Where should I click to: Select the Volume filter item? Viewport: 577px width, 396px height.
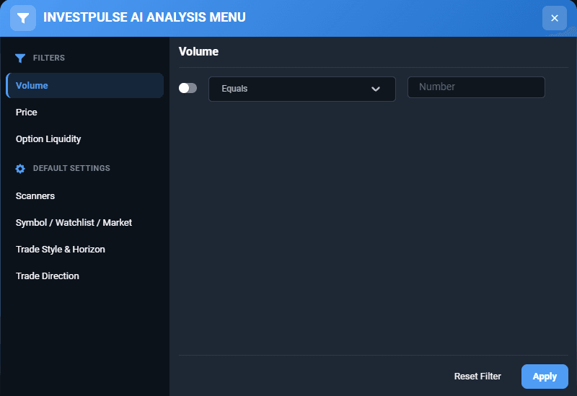tap(84, 85)
